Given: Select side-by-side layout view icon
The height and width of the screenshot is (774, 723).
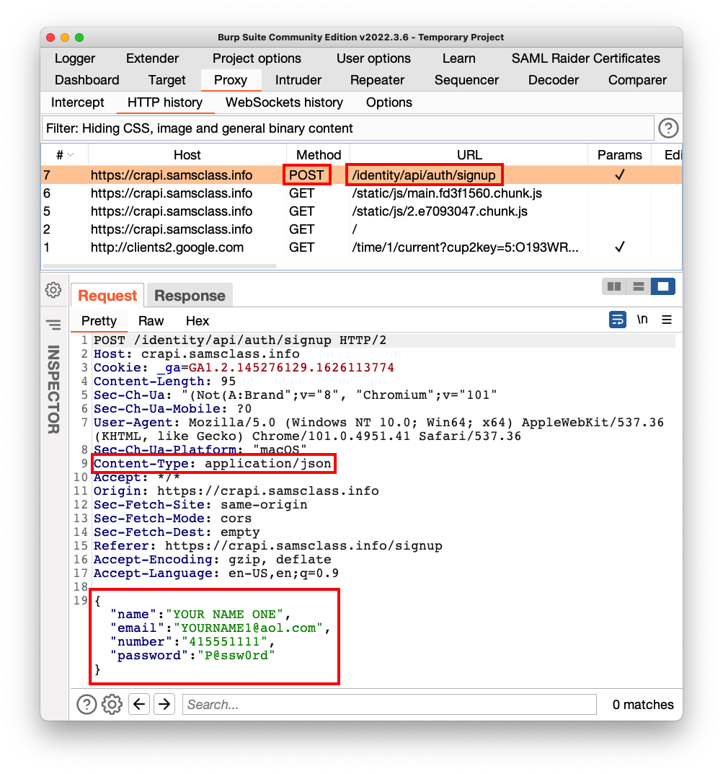Looking at the screenshot, I should (614, 286).
